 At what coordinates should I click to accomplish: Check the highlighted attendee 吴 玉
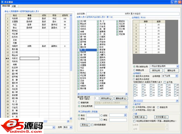(x=79, y=50)
